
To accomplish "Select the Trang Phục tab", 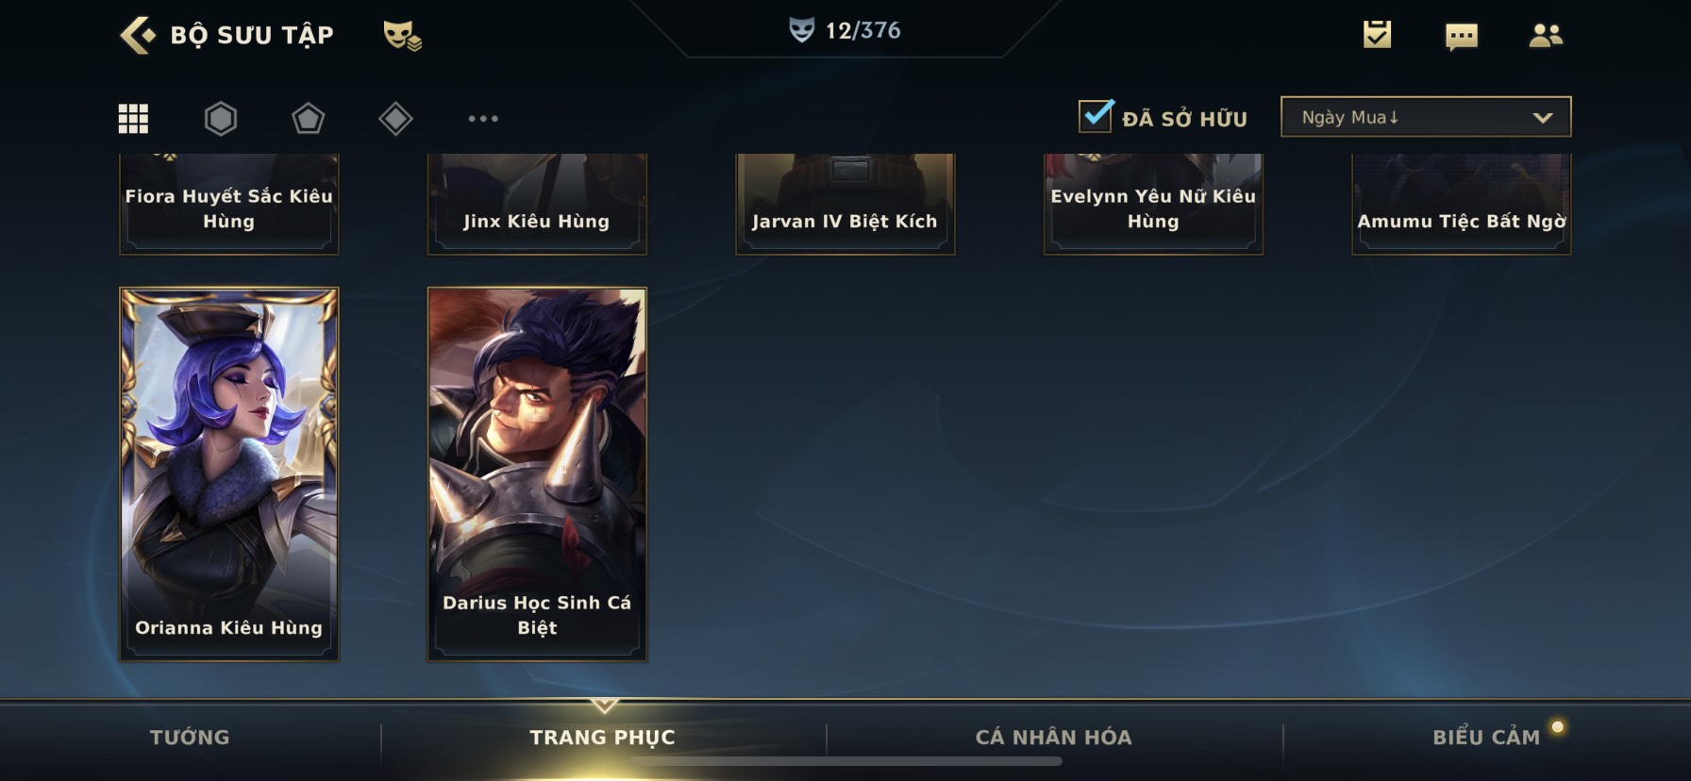I will (x=603, y=738).
